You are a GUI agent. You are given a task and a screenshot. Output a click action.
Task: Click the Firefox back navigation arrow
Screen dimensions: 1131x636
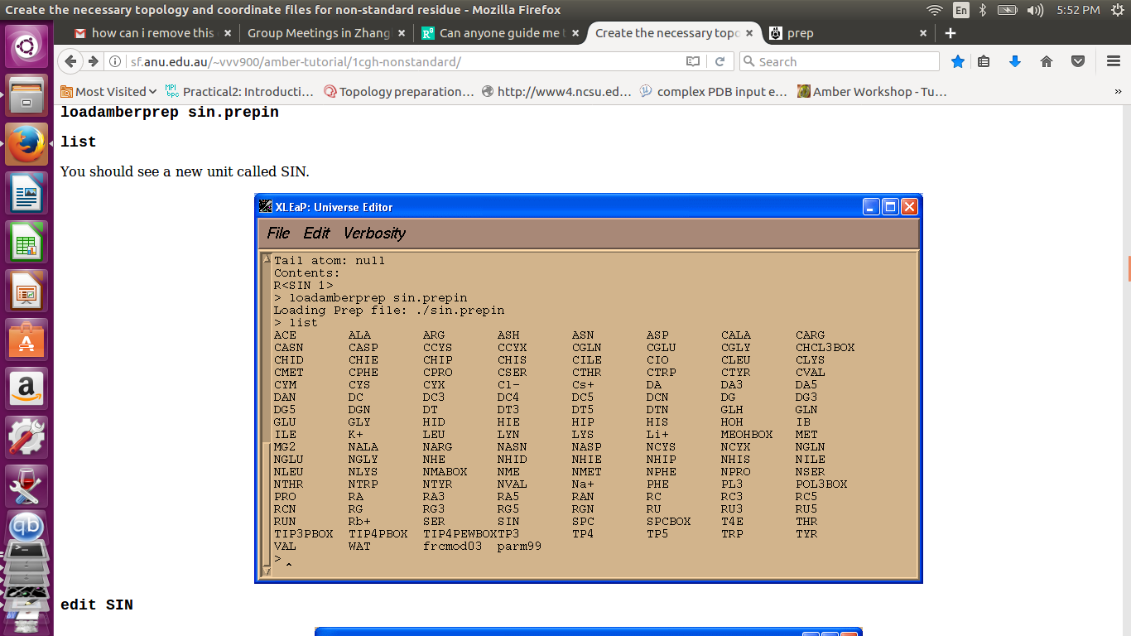(71, 61)
